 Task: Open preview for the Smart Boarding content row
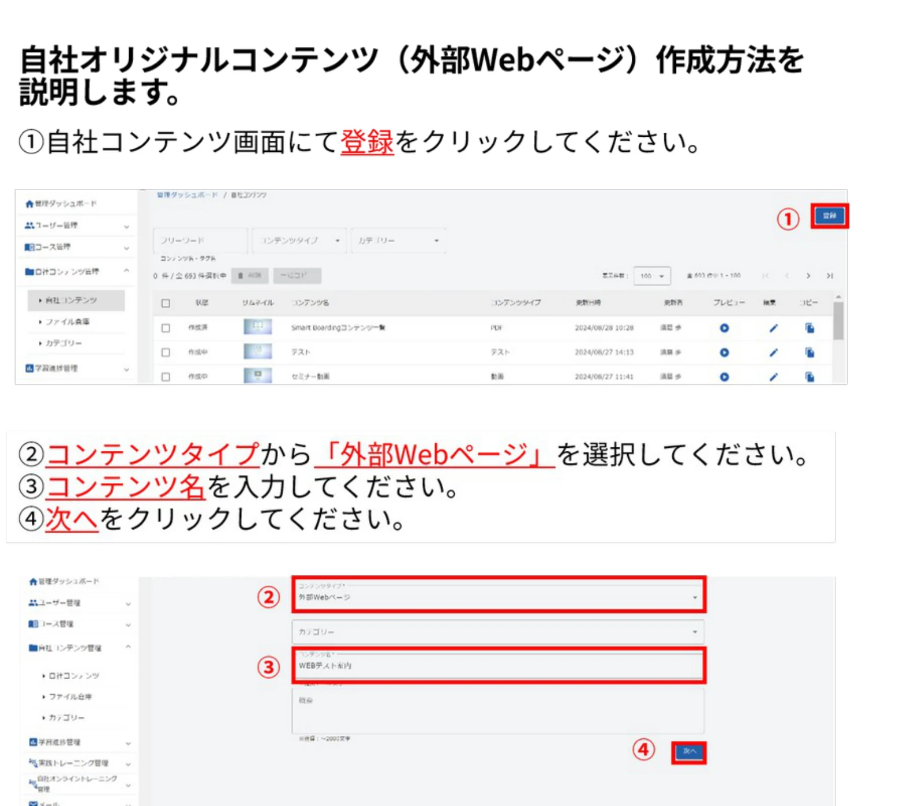pos(724,328)
